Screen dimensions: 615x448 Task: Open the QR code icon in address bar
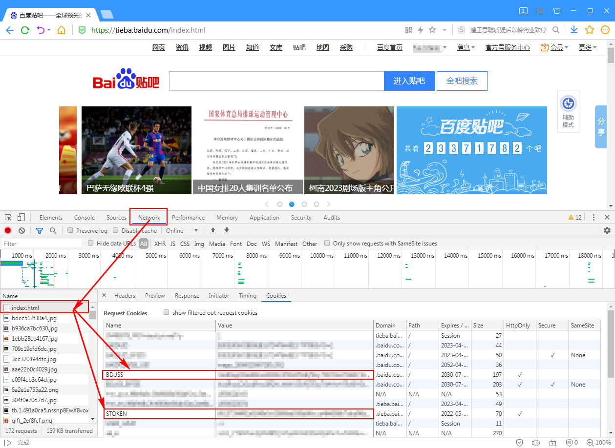tap(409, 30)
